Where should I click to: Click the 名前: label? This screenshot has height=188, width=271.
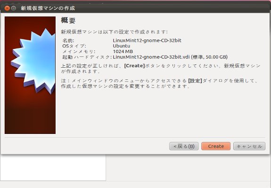68,41
